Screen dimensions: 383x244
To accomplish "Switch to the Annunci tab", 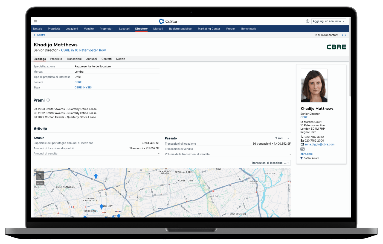I will click(x=91, y=59).
